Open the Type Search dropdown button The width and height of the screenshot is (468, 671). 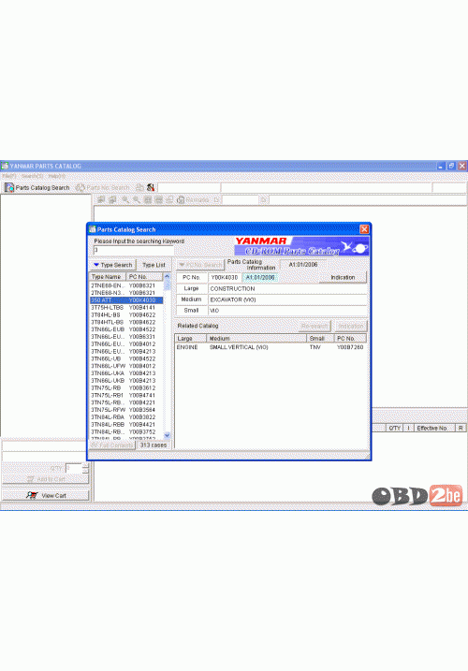pos(112,265)
